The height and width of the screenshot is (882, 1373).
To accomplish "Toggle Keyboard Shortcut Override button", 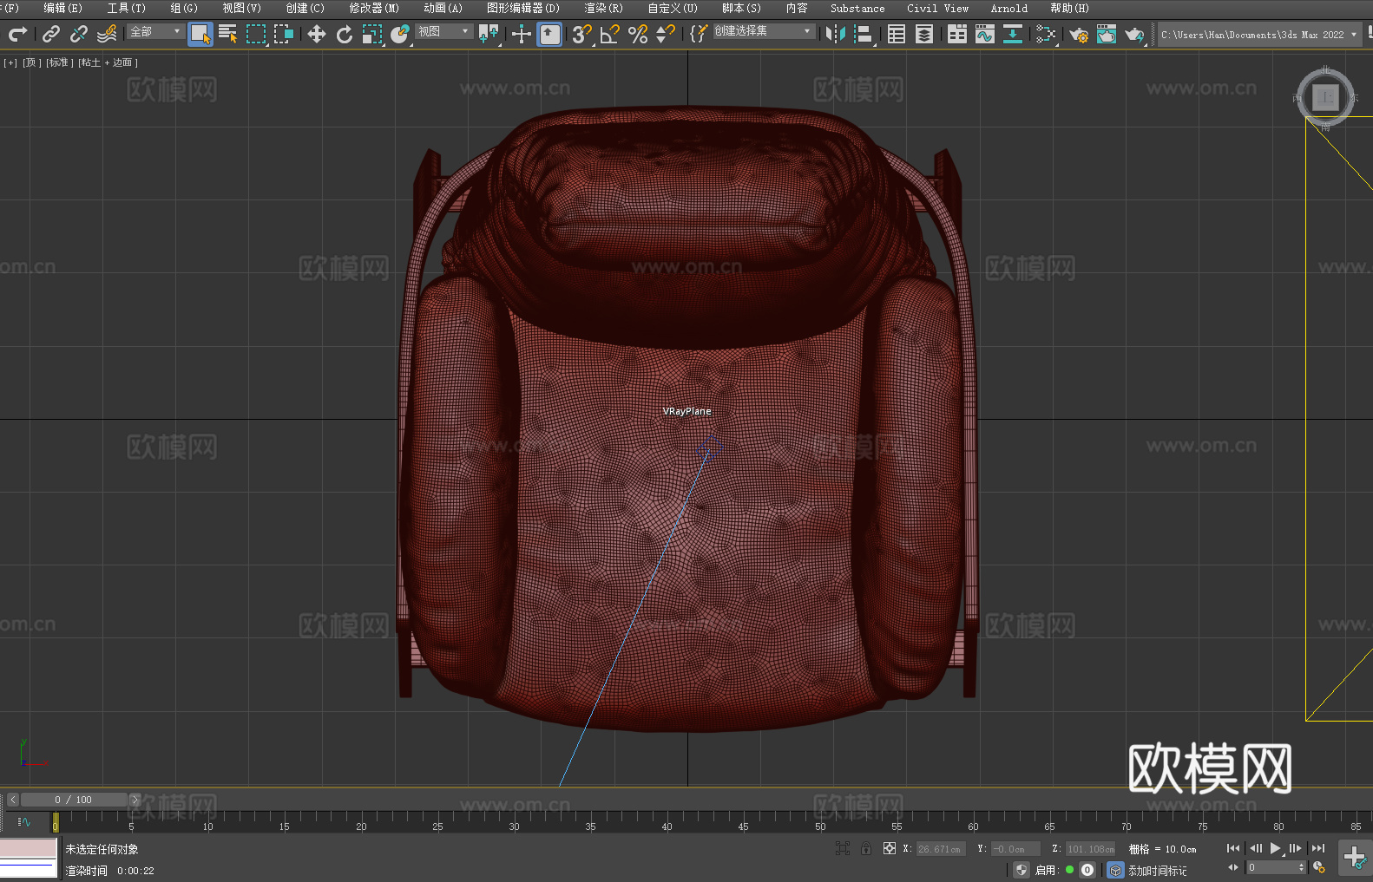I will [x=550, y=34].
